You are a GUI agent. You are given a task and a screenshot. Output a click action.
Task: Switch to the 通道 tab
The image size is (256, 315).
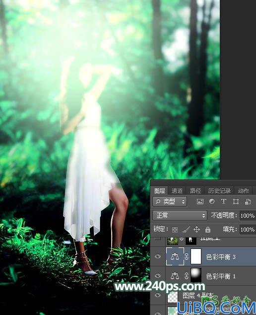pos(177,191)
